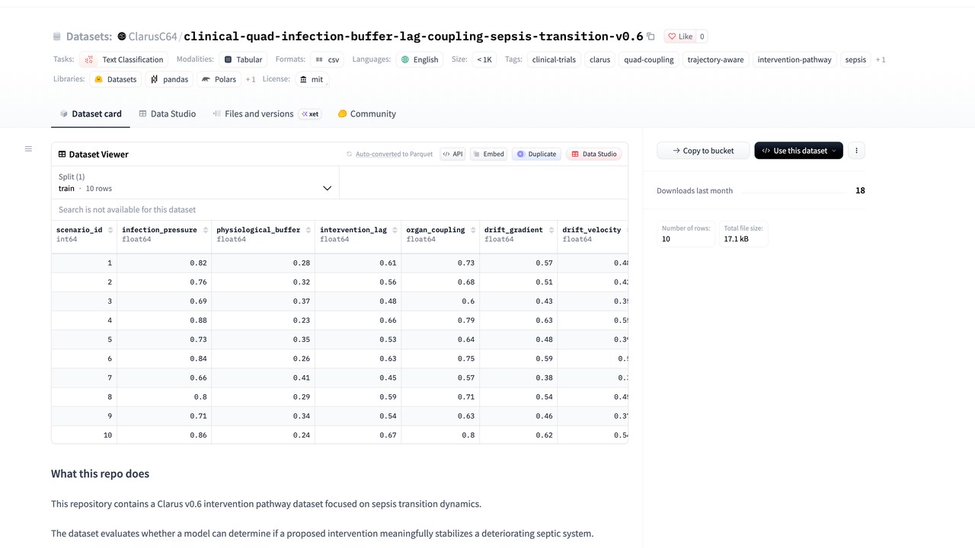Image resolution: width=975 pixels, height=548 pixels.
Task: Click the trajectory-aware tag
Action: pos(715,59)
